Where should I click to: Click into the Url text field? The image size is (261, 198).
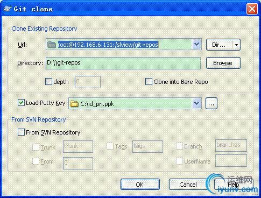124,44
